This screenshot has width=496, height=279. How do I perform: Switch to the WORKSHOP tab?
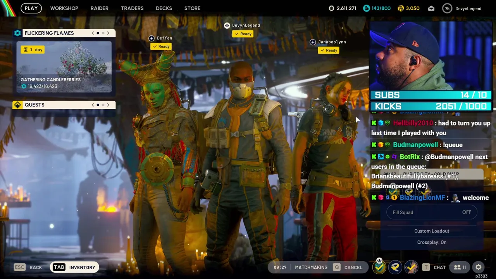click(x=64, y=8)
